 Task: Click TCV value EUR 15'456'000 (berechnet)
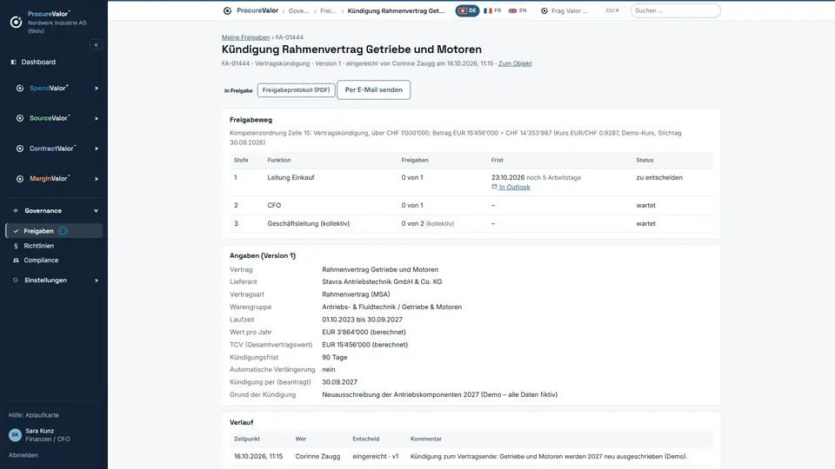pyautogui.click(x=364, y=345)
